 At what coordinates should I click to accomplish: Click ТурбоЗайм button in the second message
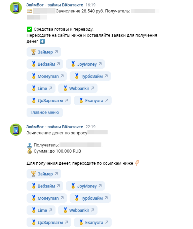[90, 198]
